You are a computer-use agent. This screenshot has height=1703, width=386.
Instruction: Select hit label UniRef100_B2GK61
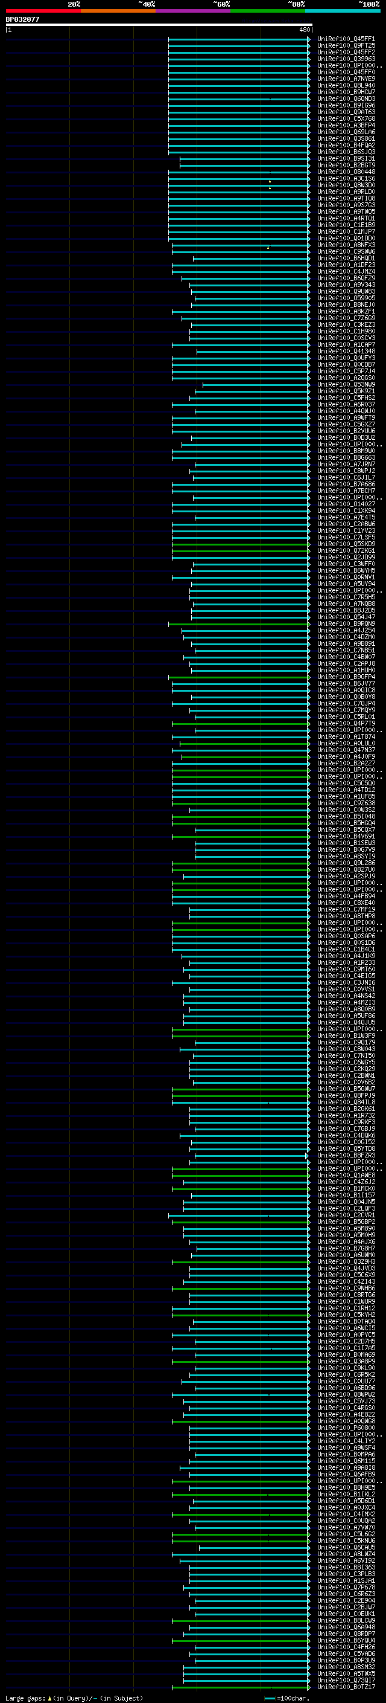346,1109
